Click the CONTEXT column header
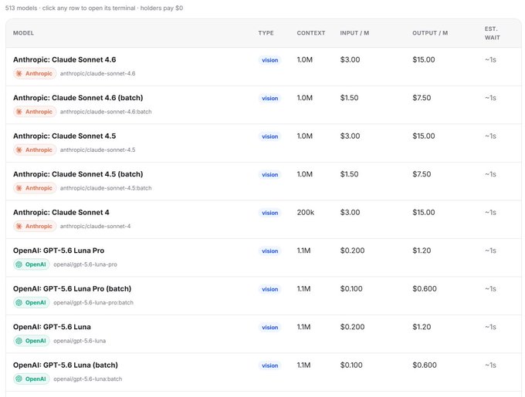The image size is (525, 397). click(311, 33)
